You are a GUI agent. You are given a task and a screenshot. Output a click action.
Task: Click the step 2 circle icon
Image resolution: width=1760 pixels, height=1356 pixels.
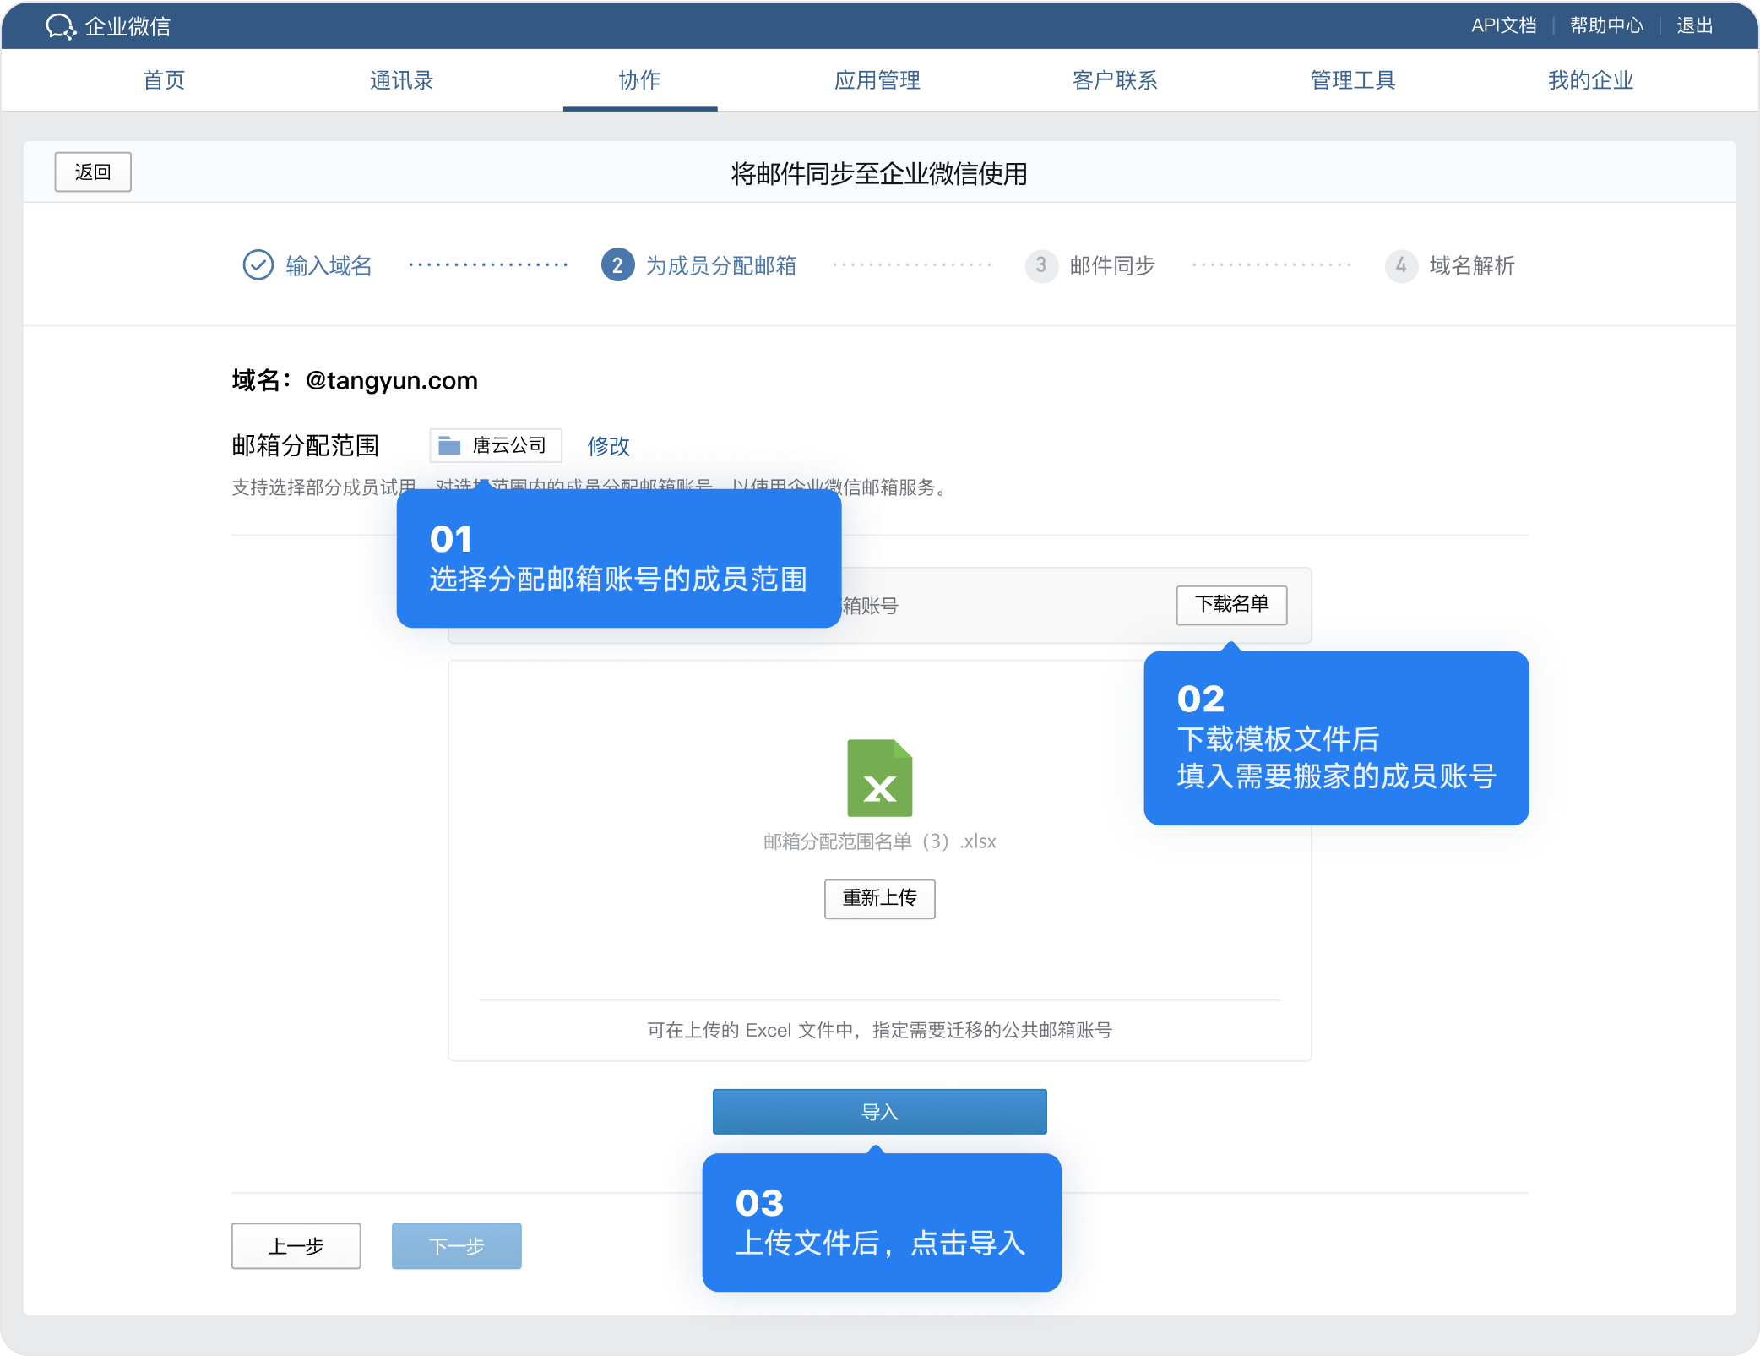(617, 265)
